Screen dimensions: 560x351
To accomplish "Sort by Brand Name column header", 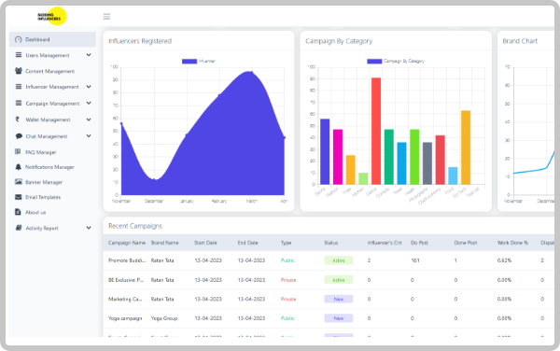I will pos(164,243).
